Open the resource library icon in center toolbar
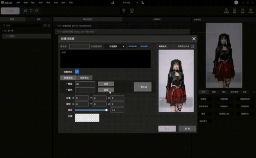The image size is (256, 158). [132, 11]
